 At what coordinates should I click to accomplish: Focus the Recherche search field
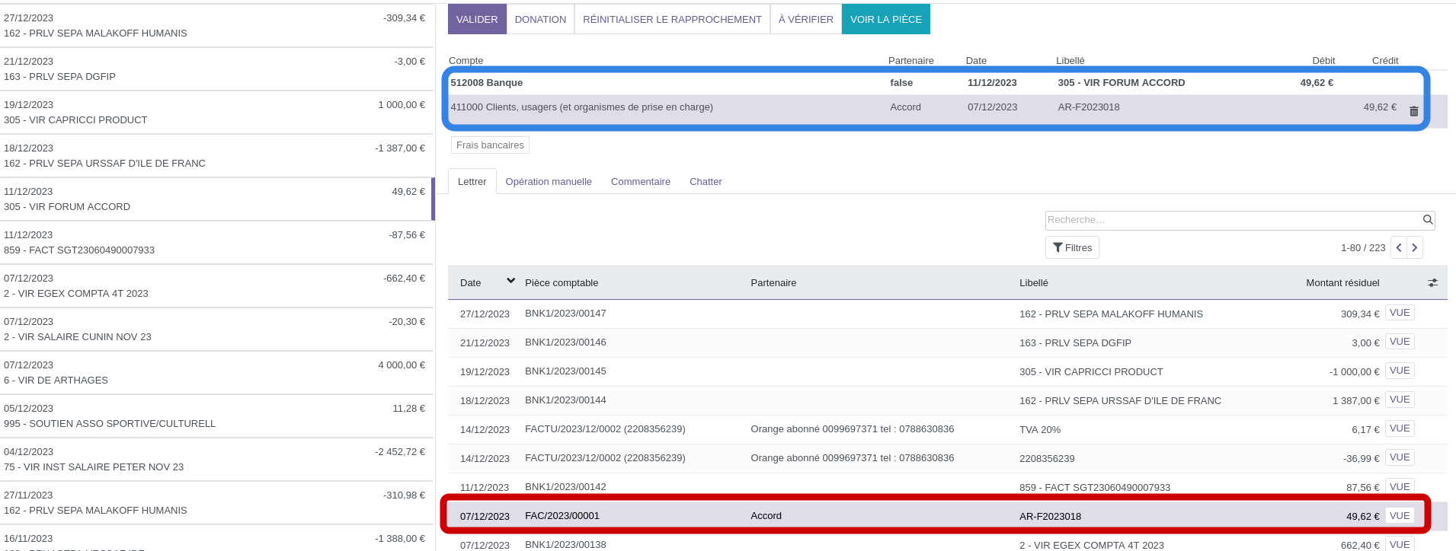tap(1230, 220)
